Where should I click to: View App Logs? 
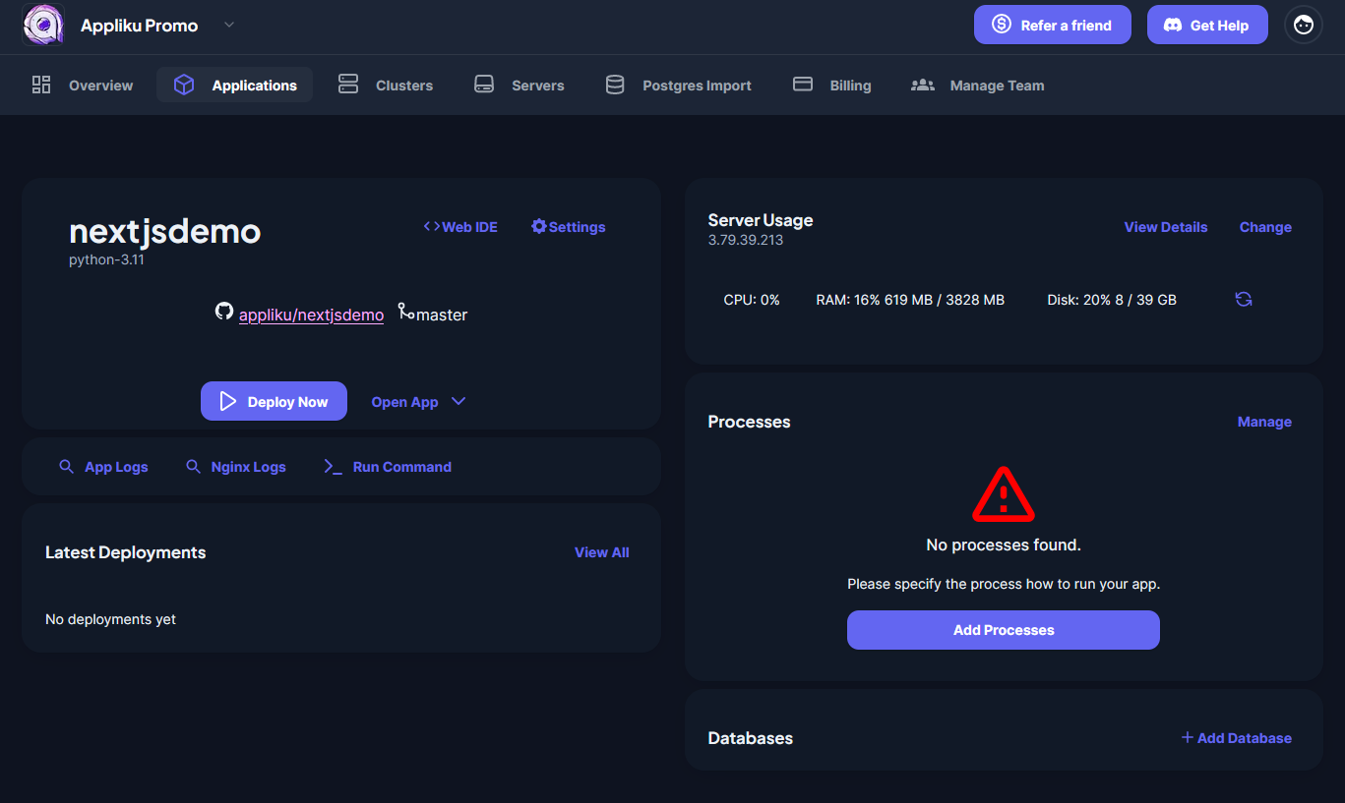103,467
